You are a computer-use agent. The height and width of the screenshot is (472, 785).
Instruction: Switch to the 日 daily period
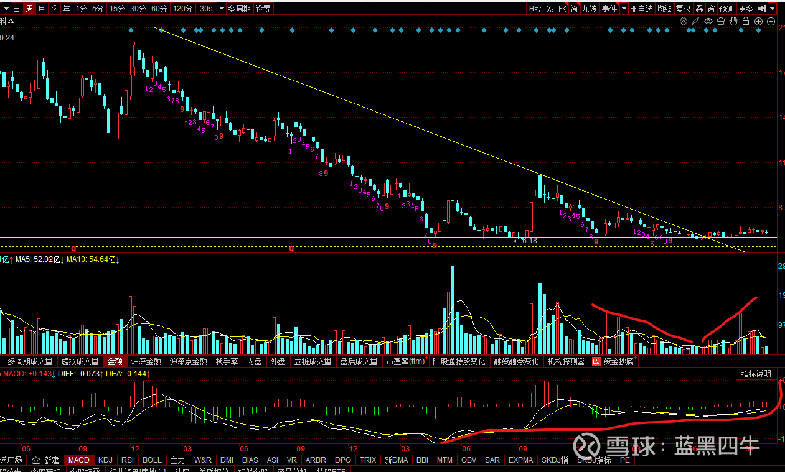click(x=16, y=9)
